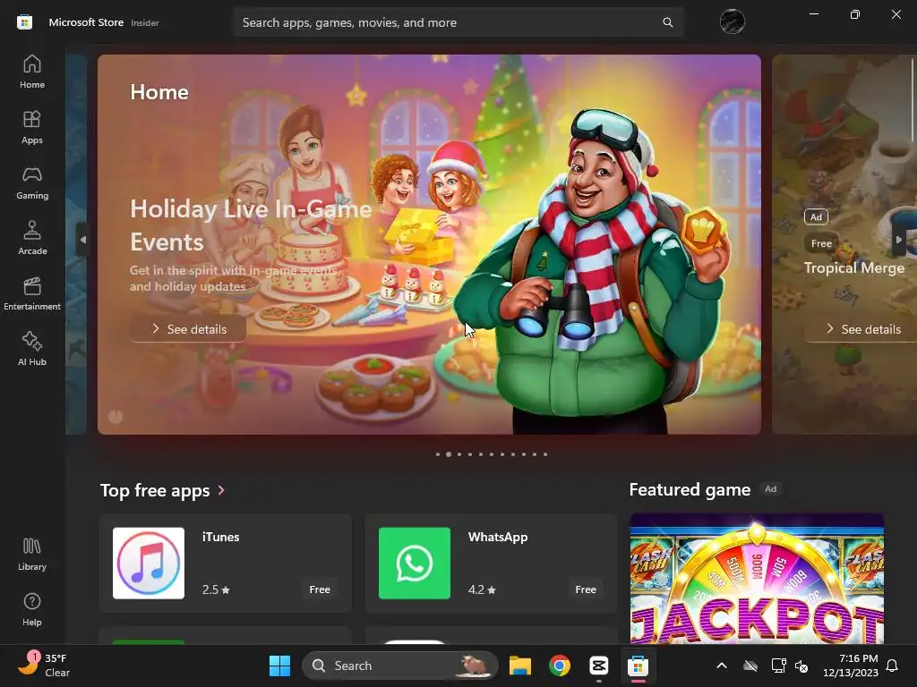Open the user profile avatar
This screenshot has height=687, width=917.
pyautogui.click(x=733, y=22)
